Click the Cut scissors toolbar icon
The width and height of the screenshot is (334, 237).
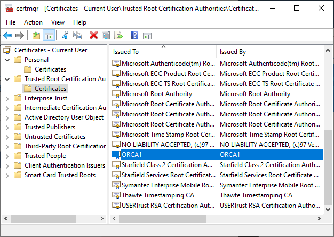[x=65, y=35]
